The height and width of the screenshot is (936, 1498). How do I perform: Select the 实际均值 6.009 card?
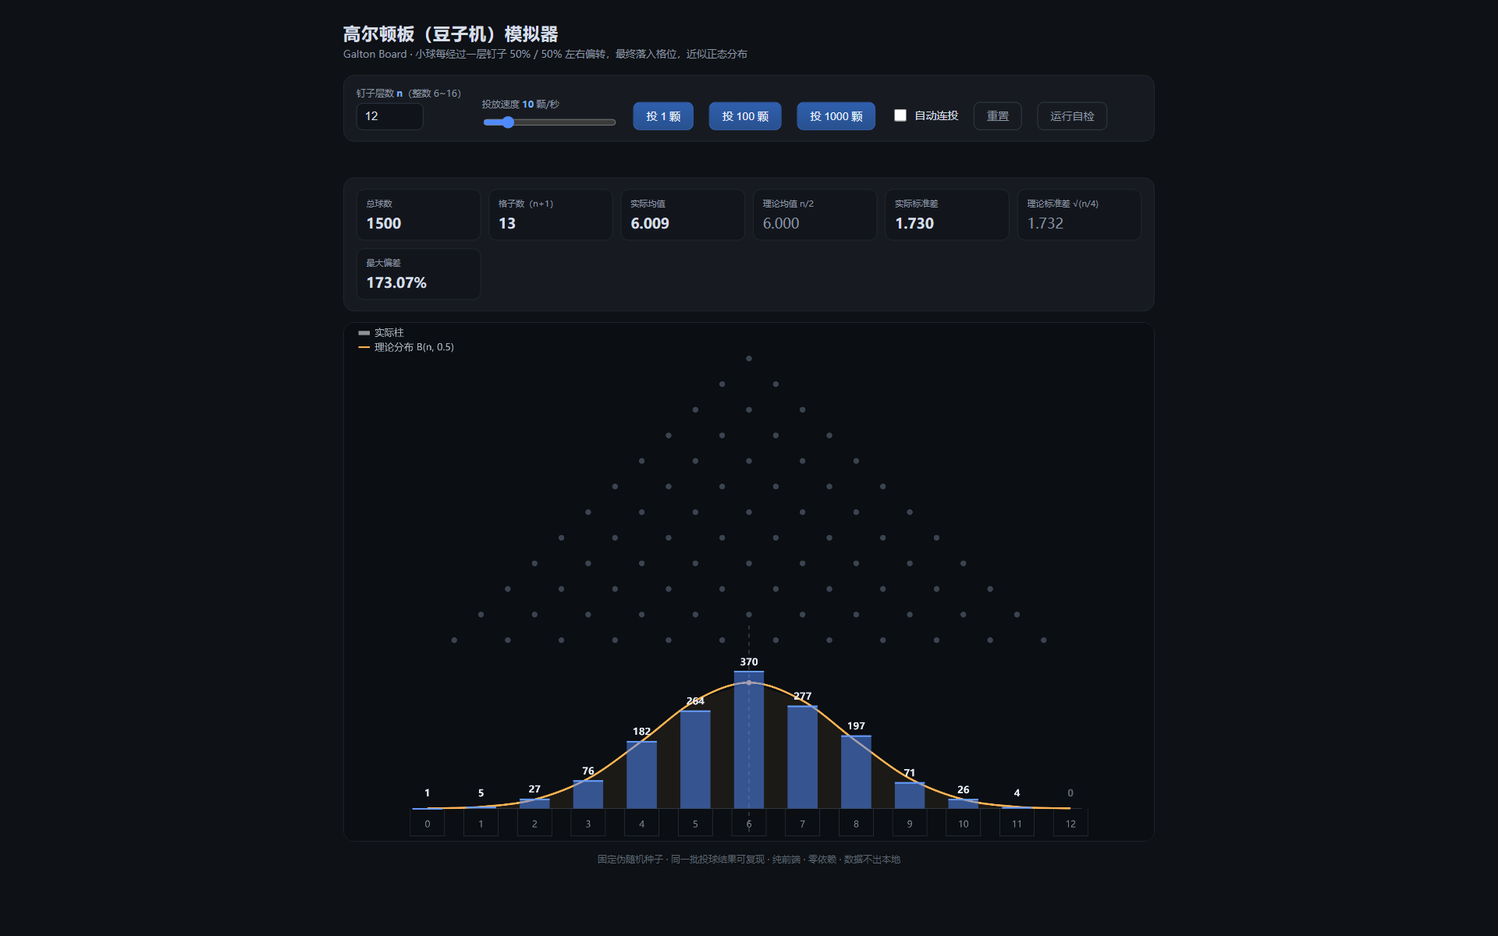(683, 214)
